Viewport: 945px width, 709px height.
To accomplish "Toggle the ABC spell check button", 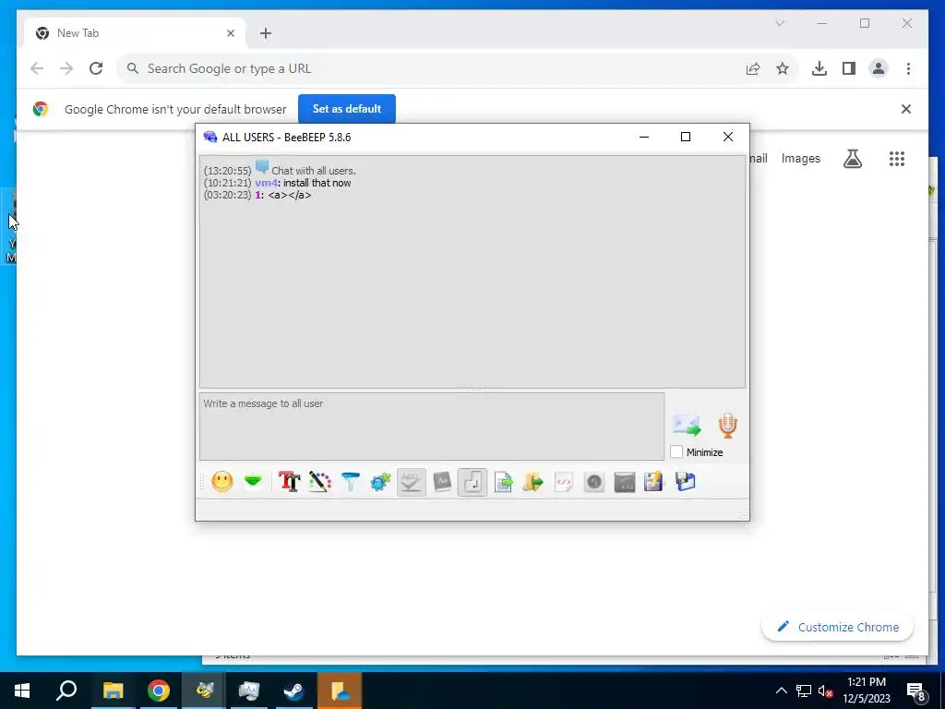I will click(x=411, y=482).
